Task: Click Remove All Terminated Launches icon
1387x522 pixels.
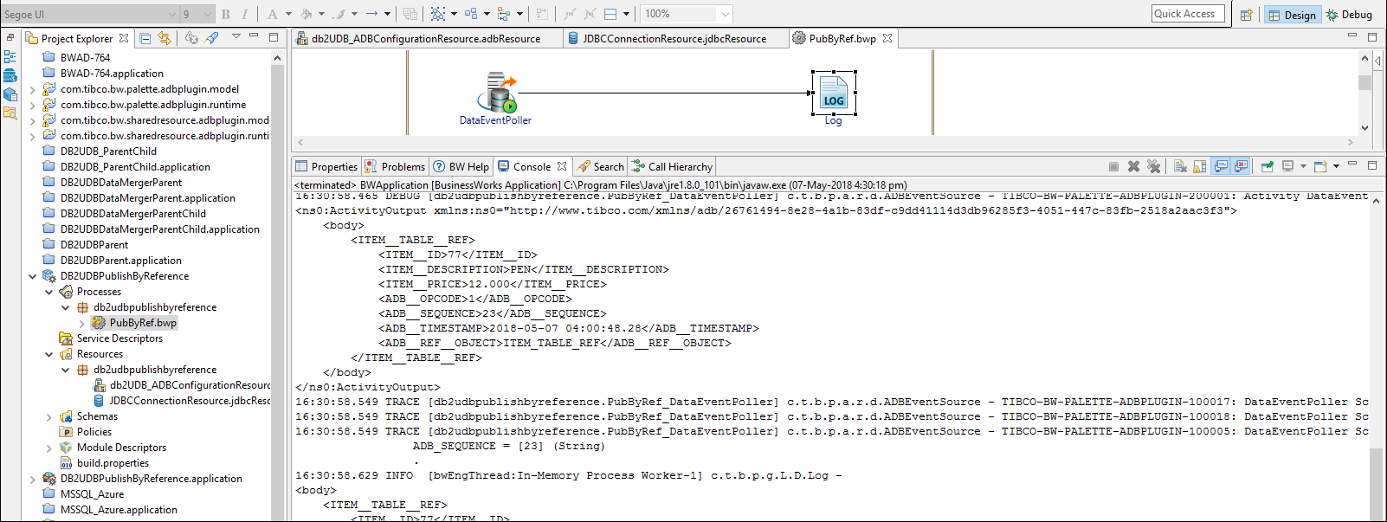Action: pyautogui.click(x=1153, y=166)
